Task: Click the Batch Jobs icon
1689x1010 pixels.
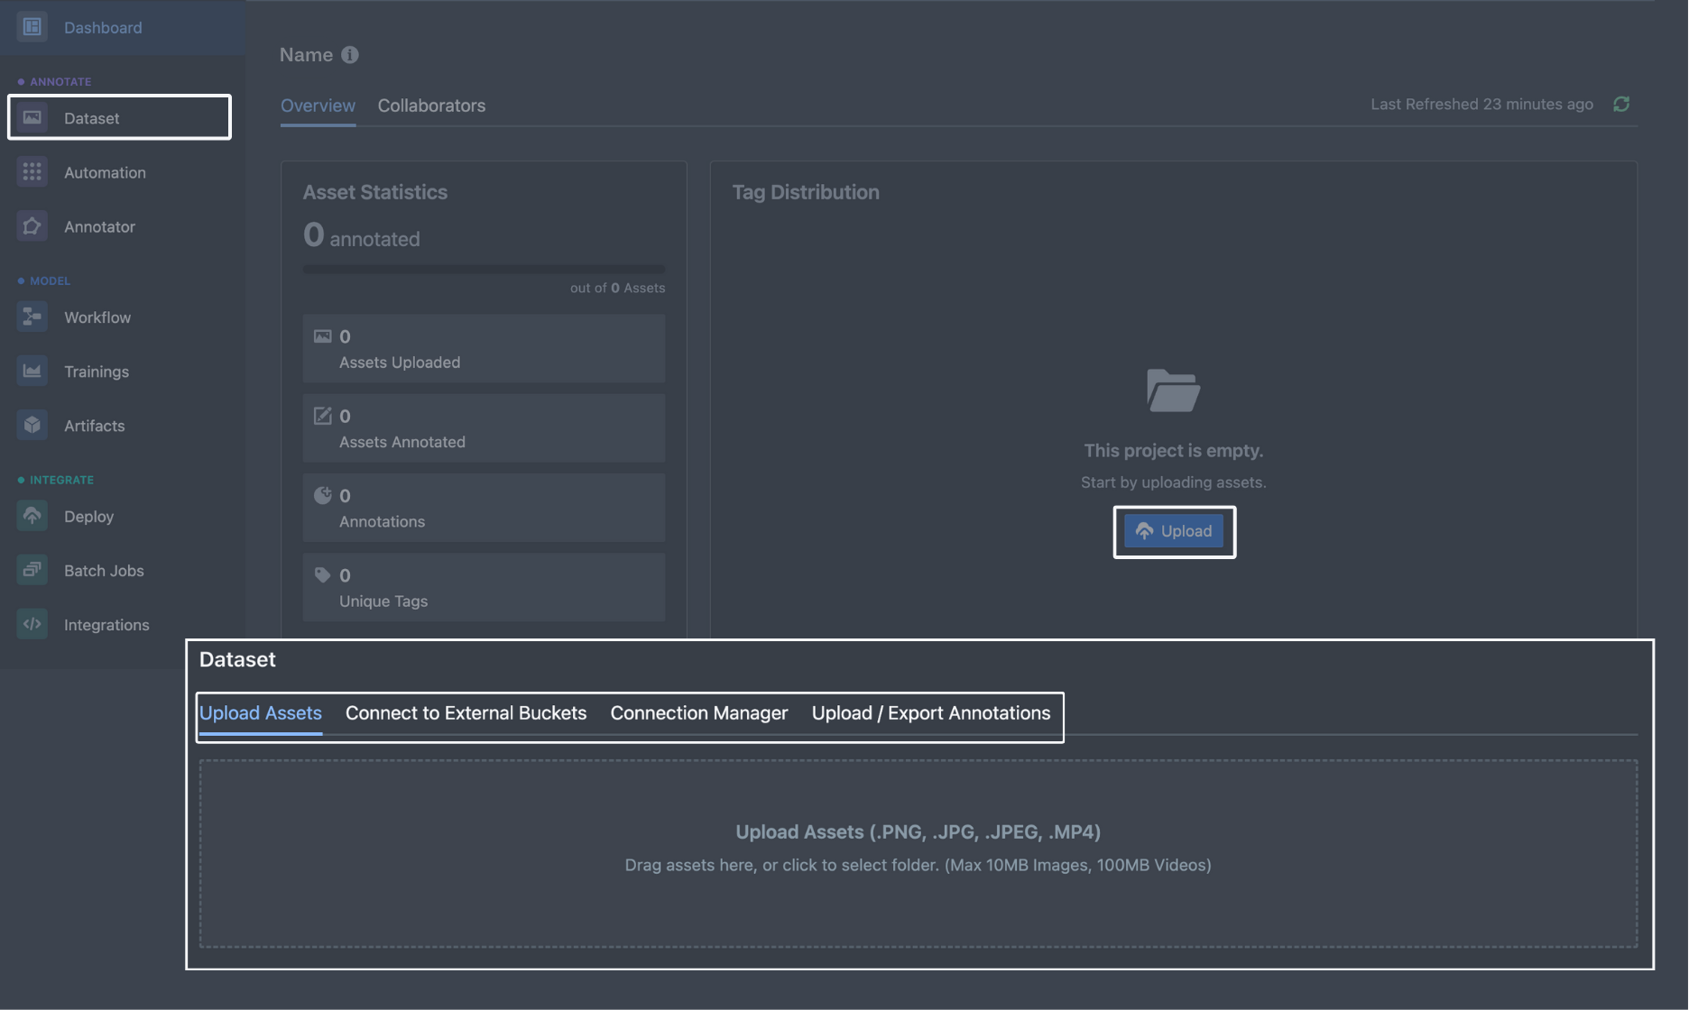Action: point(32,570)
